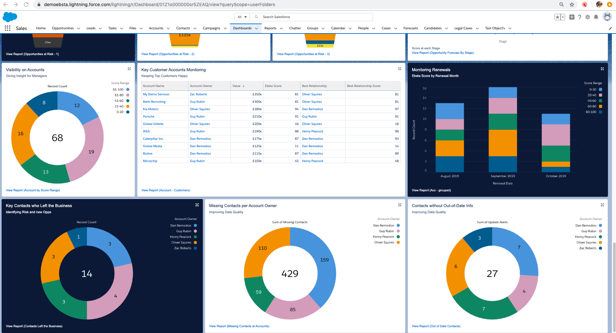
Task: Open the user profile avatar
Action: (607, 17)
